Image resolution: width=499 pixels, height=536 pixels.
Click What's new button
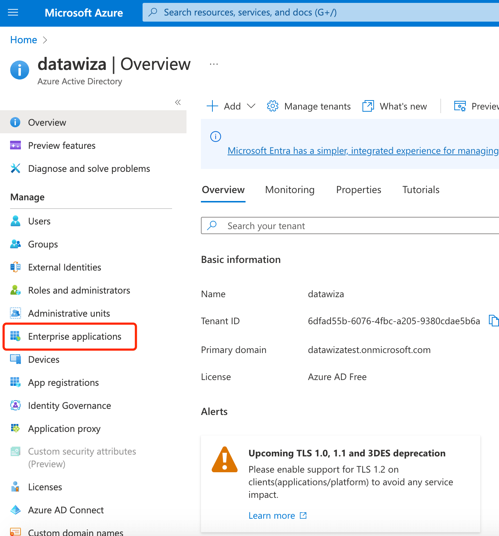tap(395, 106)
